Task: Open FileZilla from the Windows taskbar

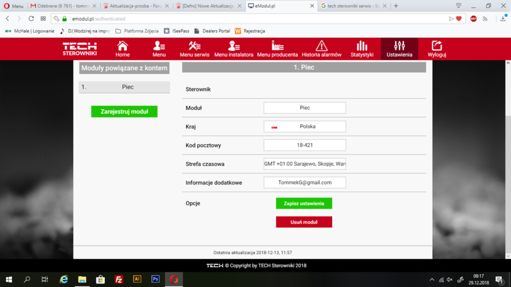Action: tap(119, 279)
